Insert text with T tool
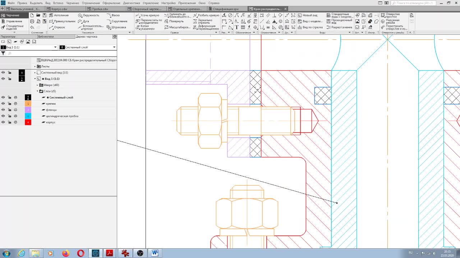This screenshot has width=460, height=258. (236, 27)
